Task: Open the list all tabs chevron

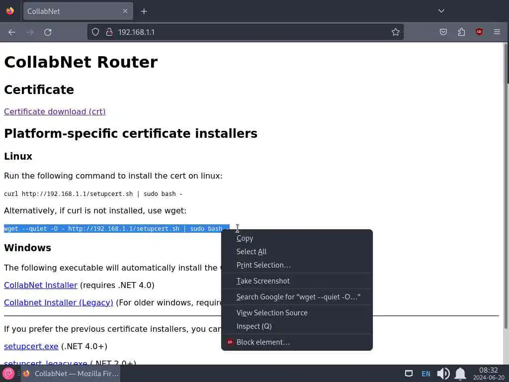Action: pos(441,11)
